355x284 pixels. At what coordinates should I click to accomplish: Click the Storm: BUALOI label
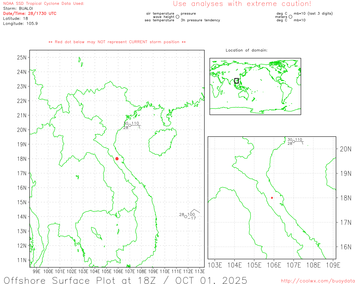coord(18,8)
